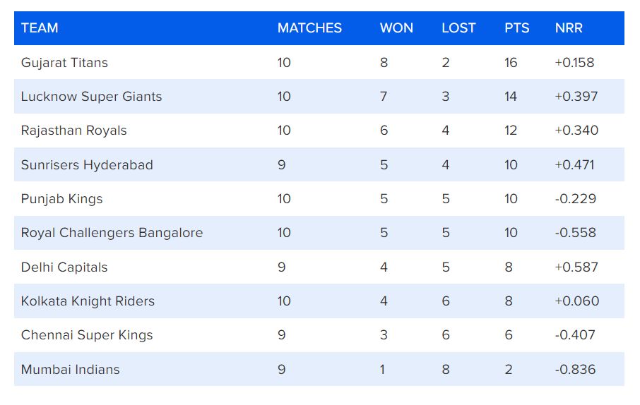This screenshot has height=405, width=640.
Task: Select Sunrisers Hyderabad's +0.471 NRR value
Action: 574,165
